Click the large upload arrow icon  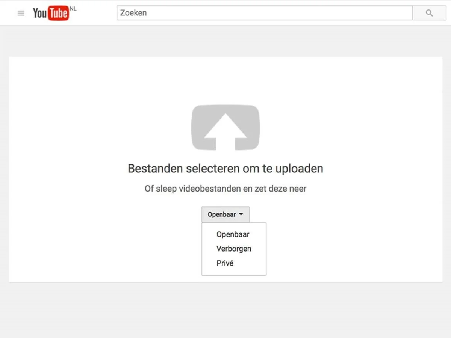(225, 128)
